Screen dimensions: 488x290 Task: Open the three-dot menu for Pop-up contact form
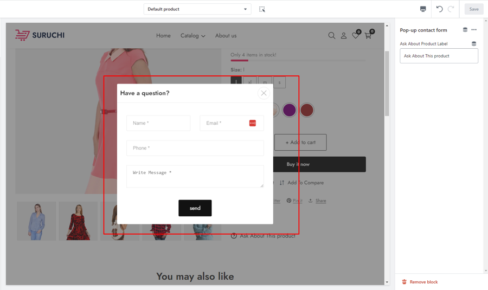tap(474, 30)
